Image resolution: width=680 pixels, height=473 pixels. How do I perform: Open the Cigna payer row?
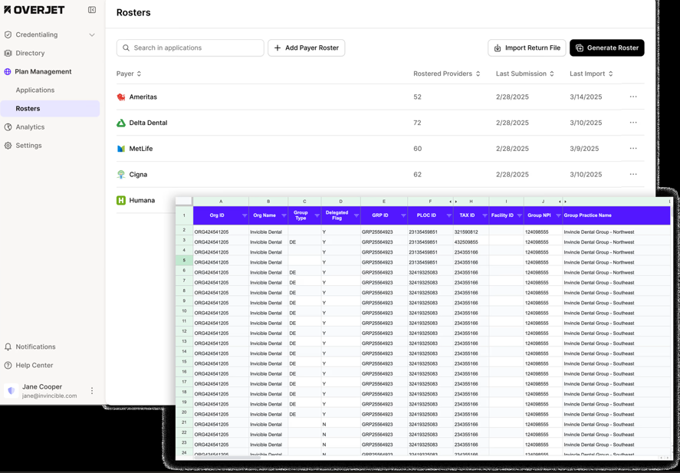point(380,175)
